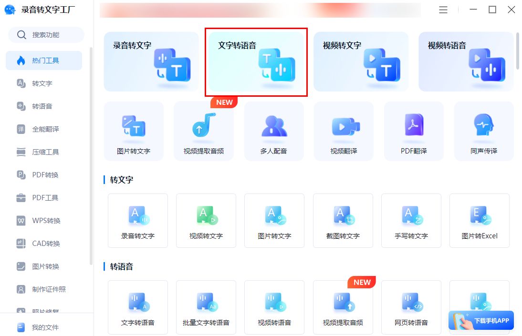Select 制作证件照 in the sidebar
522x336 pixels.
coord(44,289)
